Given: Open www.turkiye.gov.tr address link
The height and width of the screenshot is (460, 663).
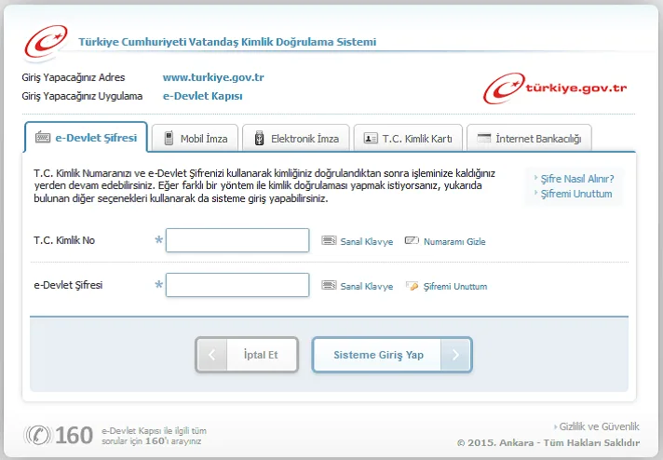Looking at the screenshot, I should [213, 77].
